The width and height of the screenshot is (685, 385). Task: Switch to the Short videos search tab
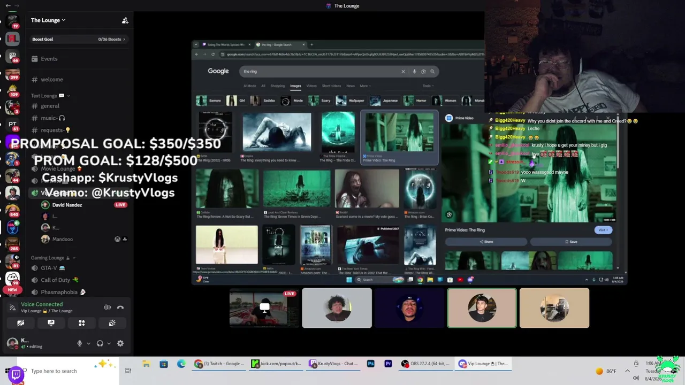click(331, 86)
